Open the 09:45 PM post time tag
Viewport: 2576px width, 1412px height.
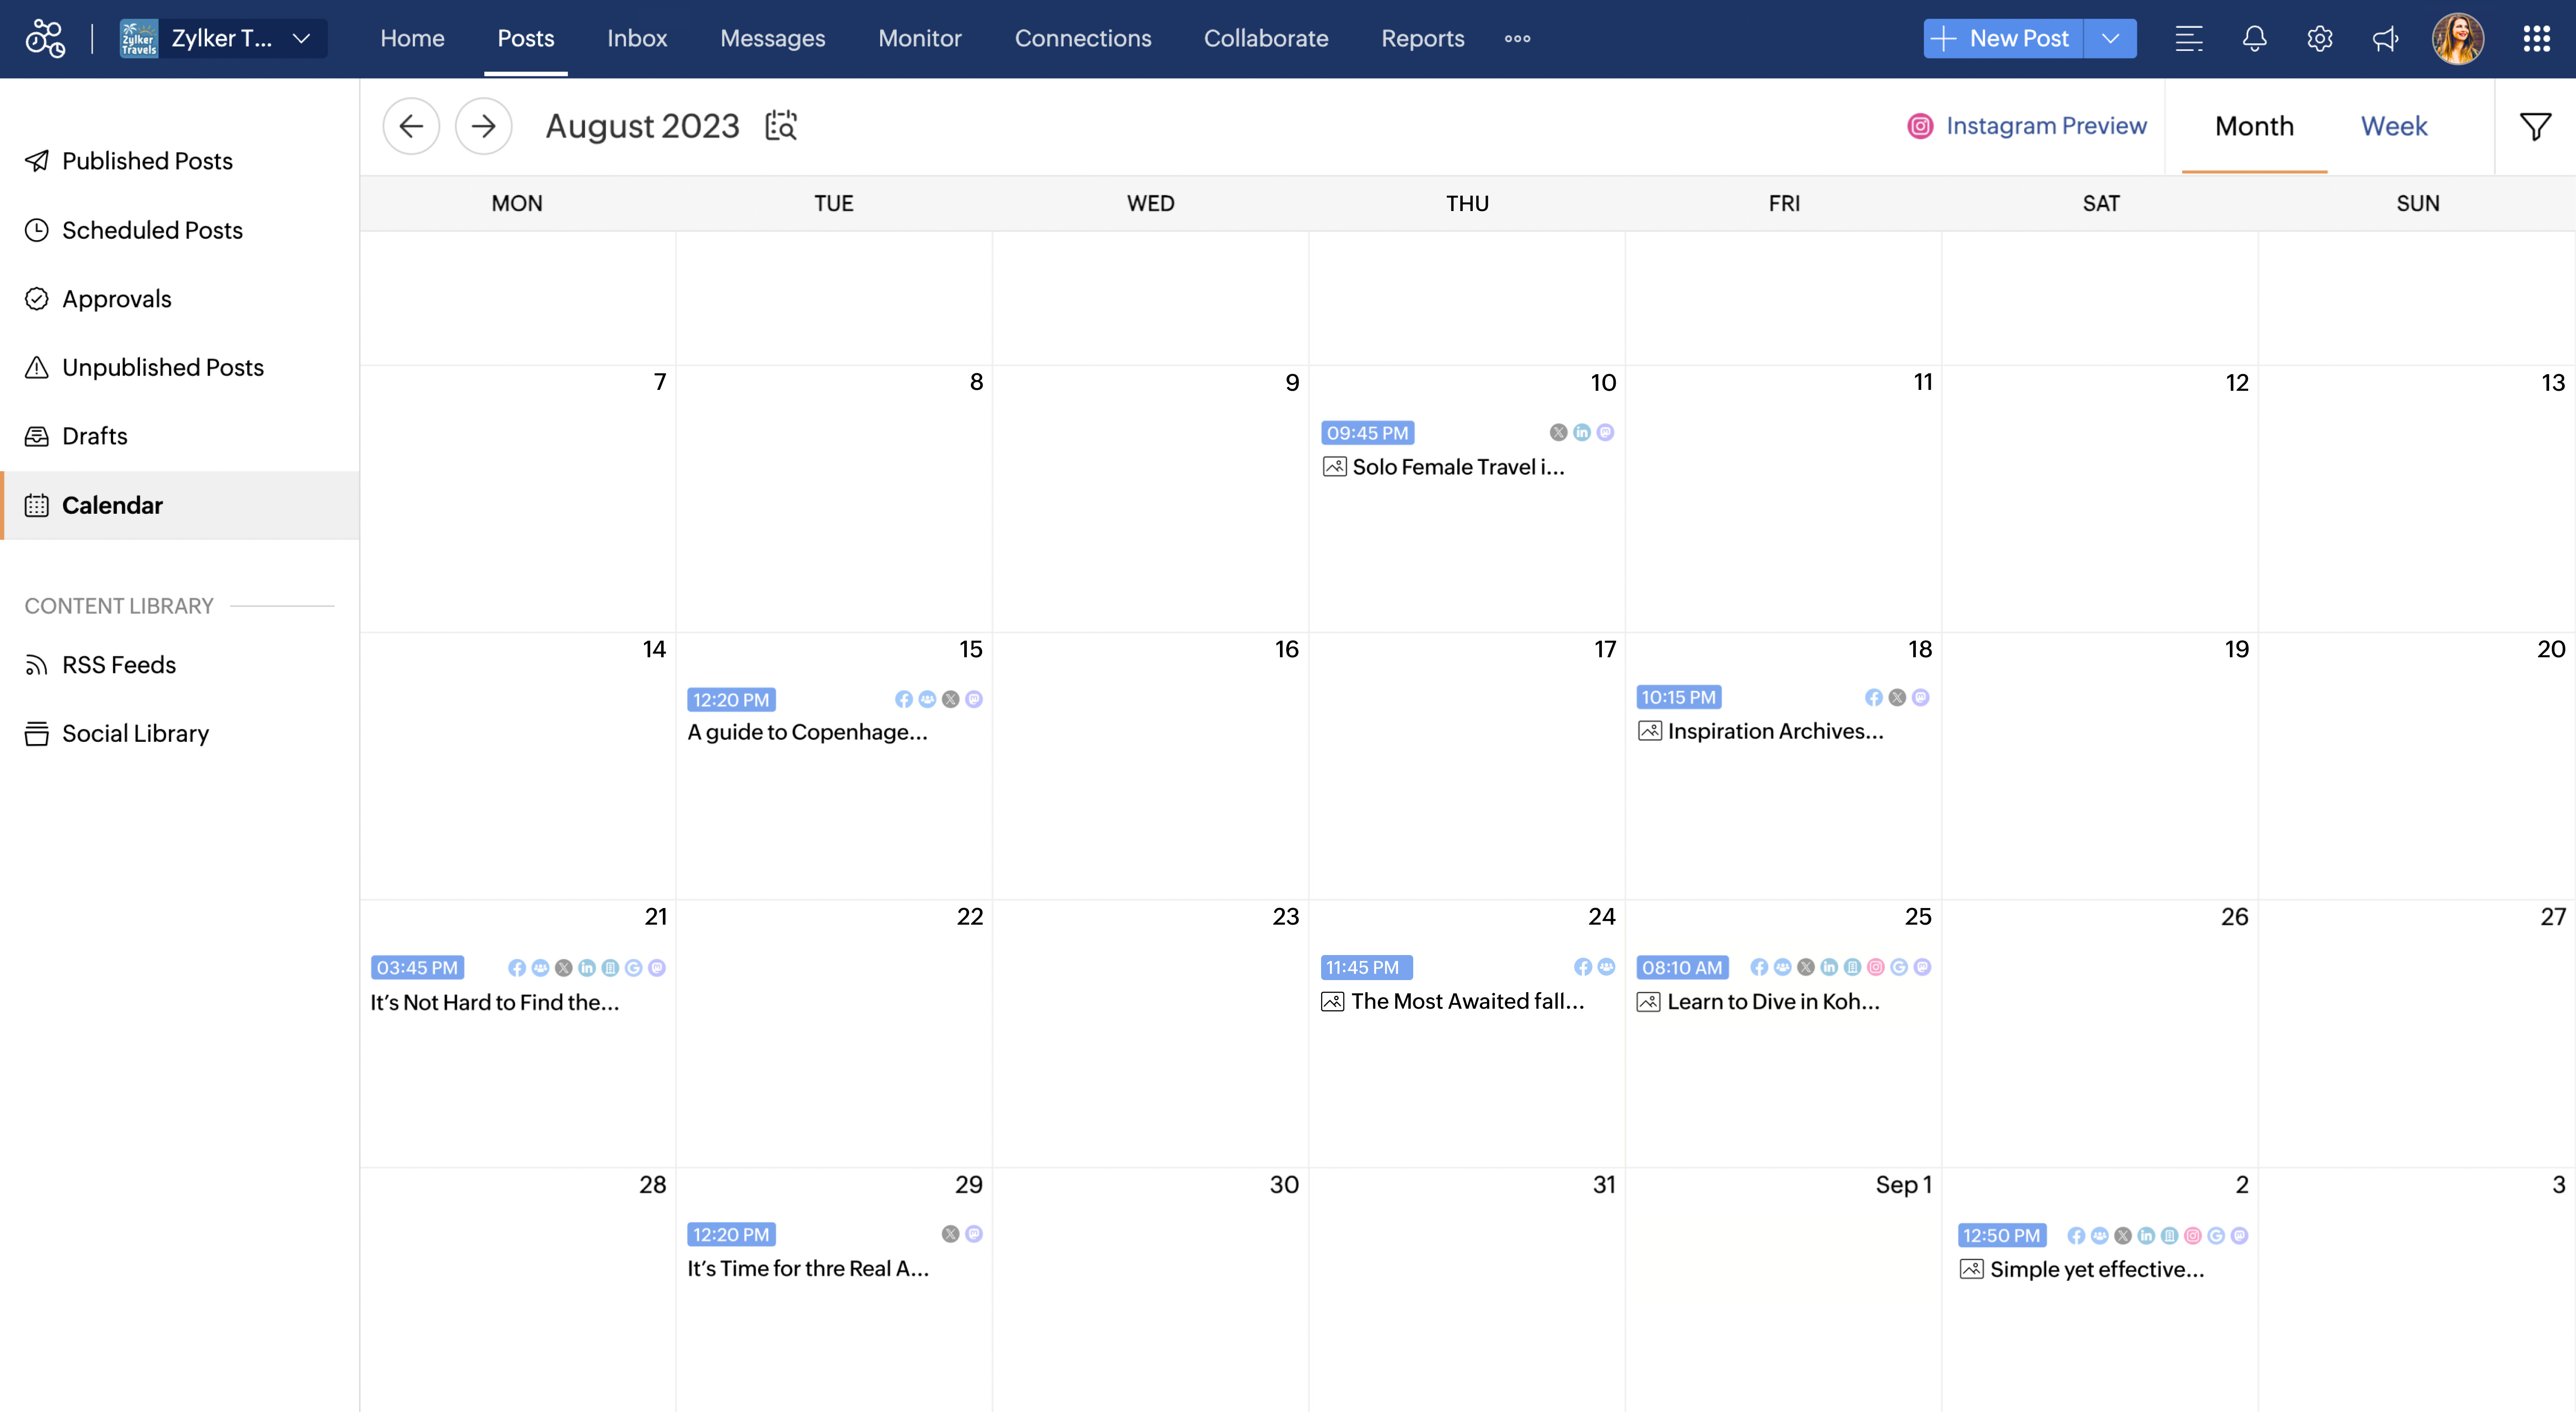pyautogui.click(x=1367, y=433)
